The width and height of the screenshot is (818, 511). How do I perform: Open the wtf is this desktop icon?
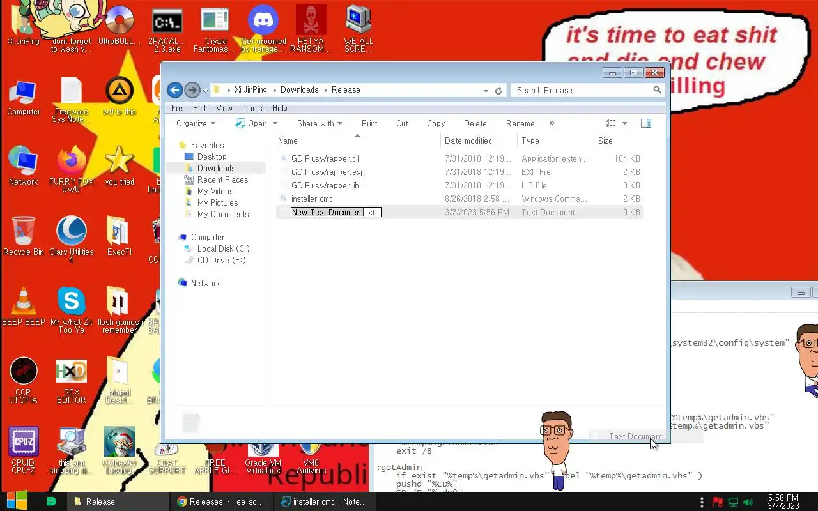click(120, 97)
